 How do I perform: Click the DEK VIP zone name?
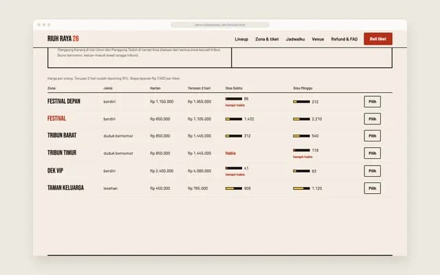pos(55,170)
